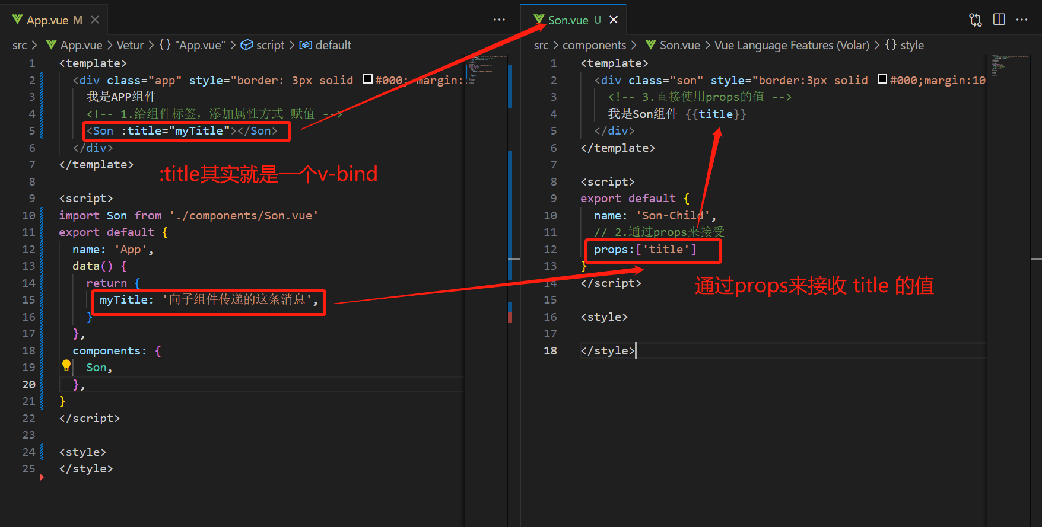Click the data() { line
The height and width of the screenshot is (527, 1042).
tap(100, 266)
